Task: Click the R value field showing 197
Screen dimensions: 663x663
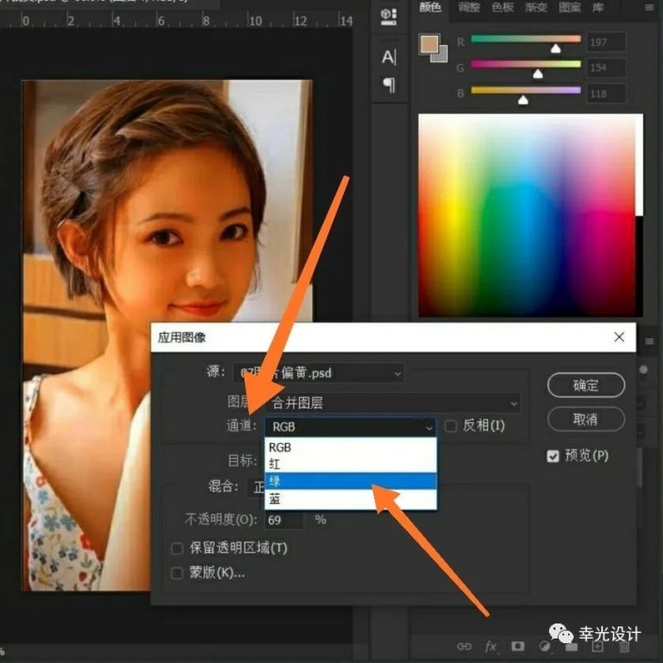Action: 606,42
